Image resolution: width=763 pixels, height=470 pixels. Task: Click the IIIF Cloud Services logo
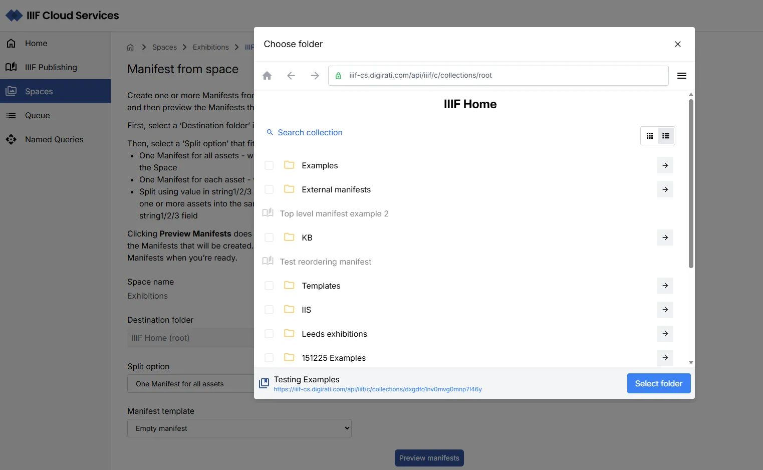[x=62, y=16]
